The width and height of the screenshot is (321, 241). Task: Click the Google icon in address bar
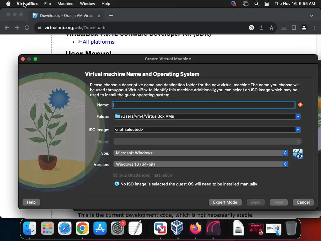251,28
